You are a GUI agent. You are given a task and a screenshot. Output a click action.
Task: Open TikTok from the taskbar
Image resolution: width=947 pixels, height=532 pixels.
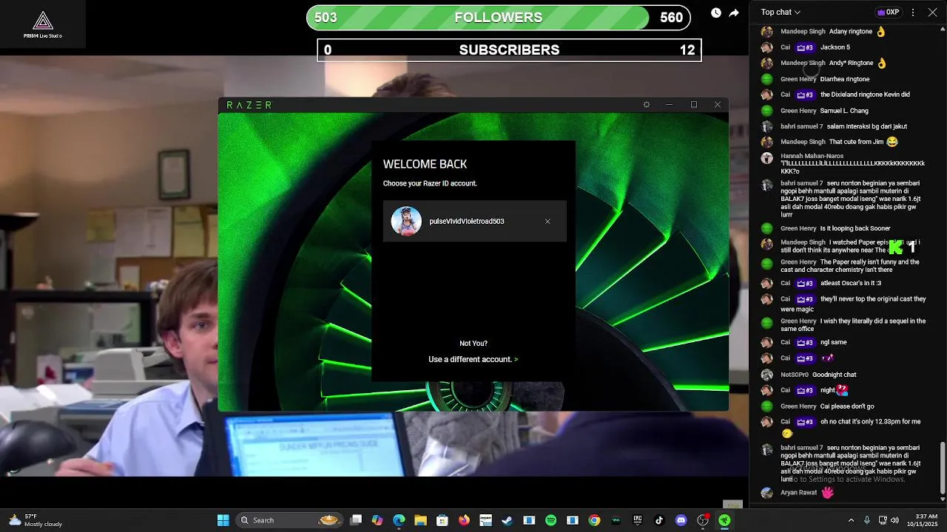tap(659, 520)
